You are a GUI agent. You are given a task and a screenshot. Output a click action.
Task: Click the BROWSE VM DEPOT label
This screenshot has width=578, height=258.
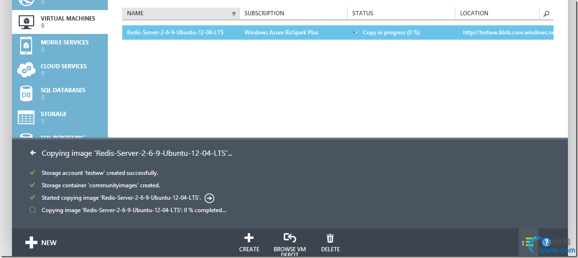click(x=289, y=252)
